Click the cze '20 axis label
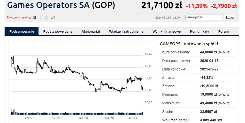Screen dimensions: 245x123 29,118
